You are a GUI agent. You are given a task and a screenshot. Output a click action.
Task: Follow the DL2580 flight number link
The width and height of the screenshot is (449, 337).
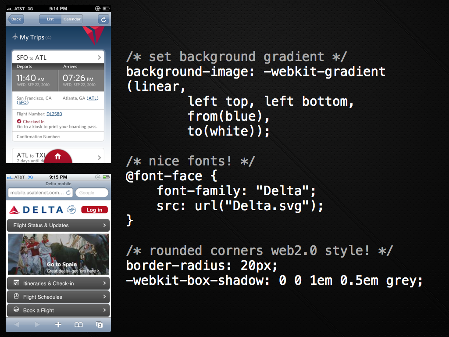[54, 114]
